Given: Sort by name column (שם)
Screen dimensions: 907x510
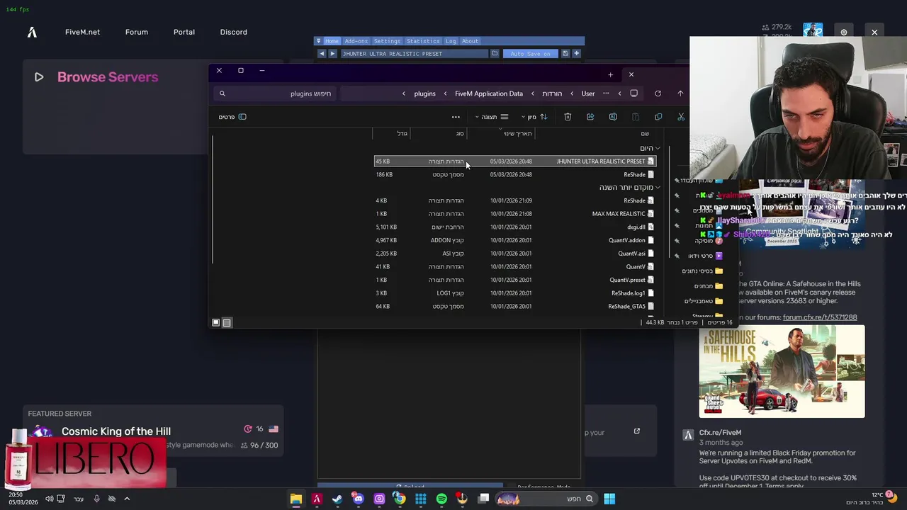Looking at the screenshot, I should coord(645,133).
